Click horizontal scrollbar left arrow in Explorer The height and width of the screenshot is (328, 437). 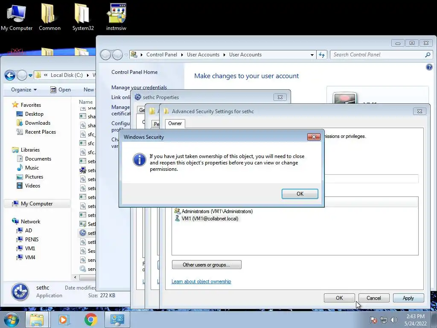pyautogui.click(x=75, y=277)
